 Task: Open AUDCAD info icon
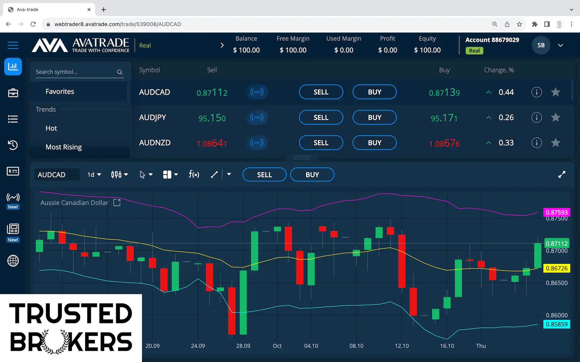(x=536, y=92)
